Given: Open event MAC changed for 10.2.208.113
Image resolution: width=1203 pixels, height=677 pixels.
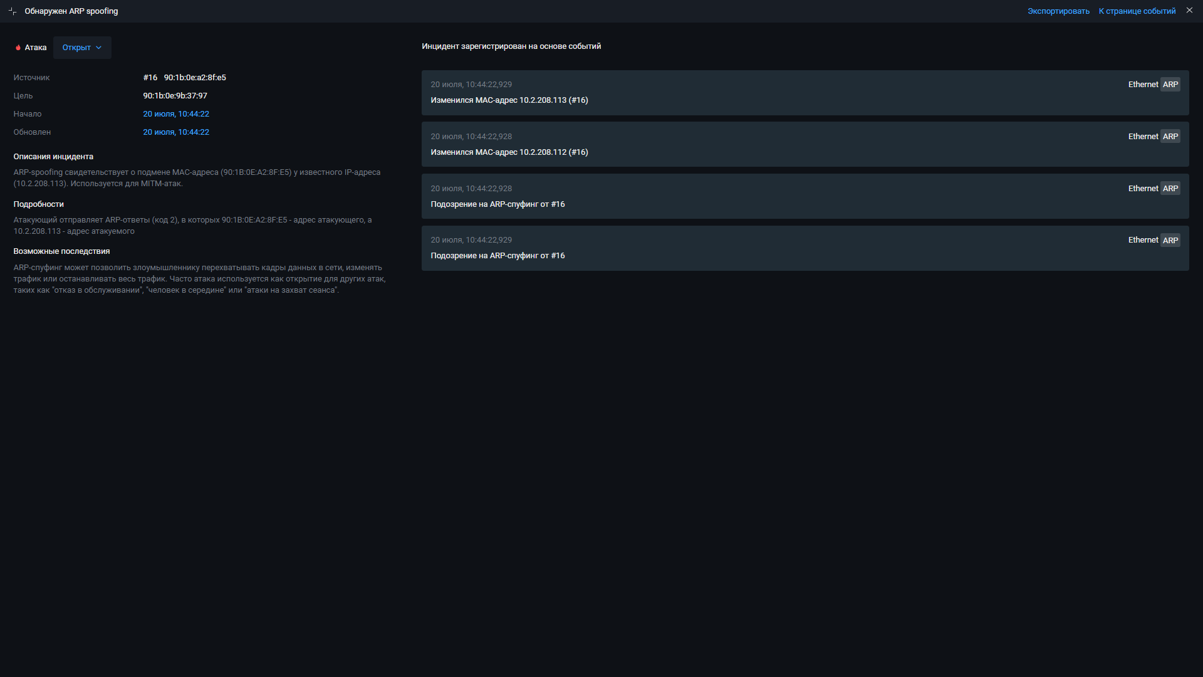Looking at the screenshot, I should pos(509,100).
